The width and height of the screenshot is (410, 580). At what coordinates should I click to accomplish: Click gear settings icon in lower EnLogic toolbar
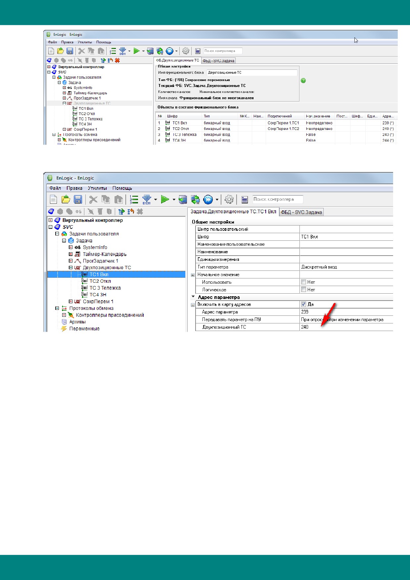[229, 199]
